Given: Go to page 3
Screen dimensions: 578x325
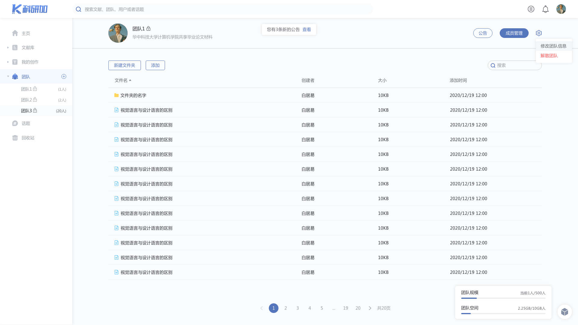Looking at the screenshot, I should 298,308.
